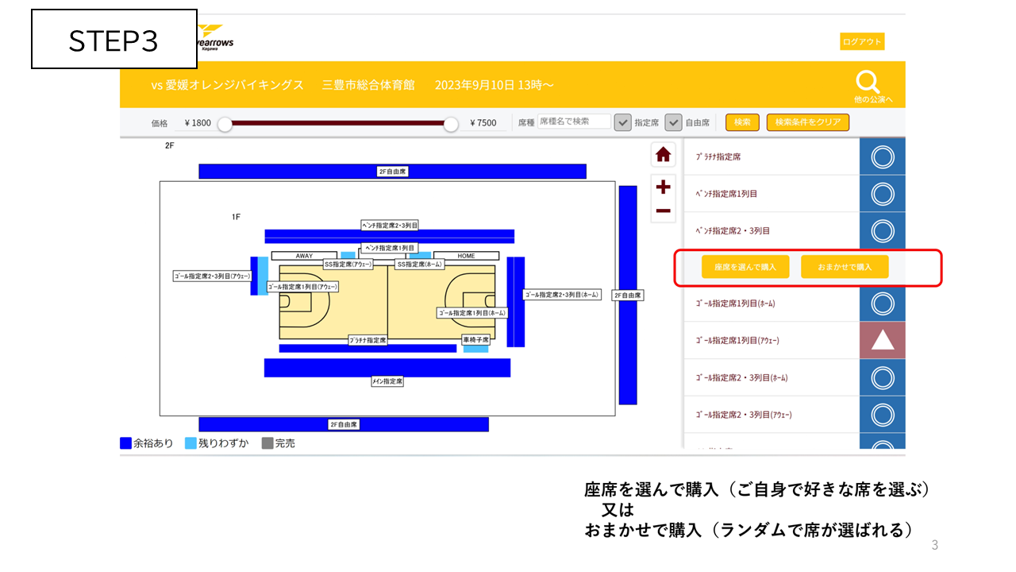Click the triangle icon for ゴール指定席1列目(アウェー)
1016x572 pixels.
(883, 341)
